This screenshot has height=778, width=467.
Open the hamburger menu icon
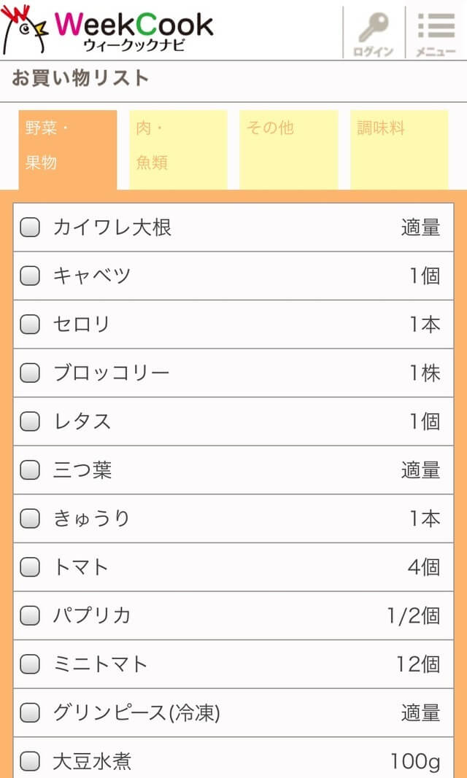436,31
